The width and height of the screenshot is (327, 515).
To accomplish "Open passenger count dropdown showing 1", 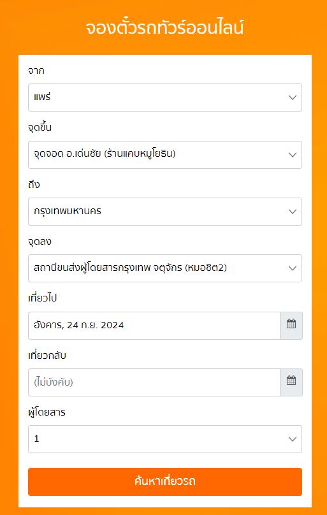I will pos(165,439).
